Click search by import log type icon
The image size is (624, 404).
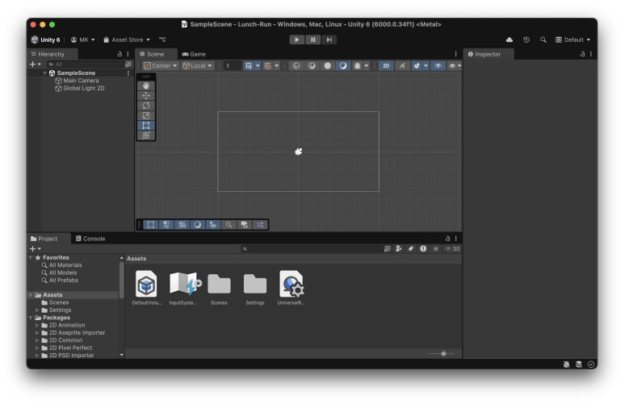[423, 248]
